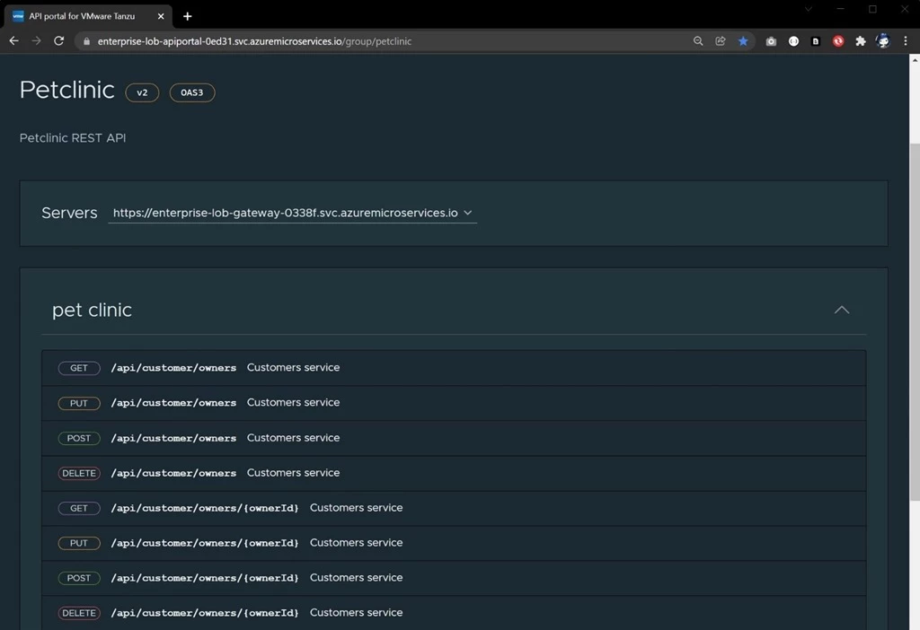Viewport: 920px width, 630px height.
Task: Open the zoom magnifier in the address bar
Action: [698, 41]
